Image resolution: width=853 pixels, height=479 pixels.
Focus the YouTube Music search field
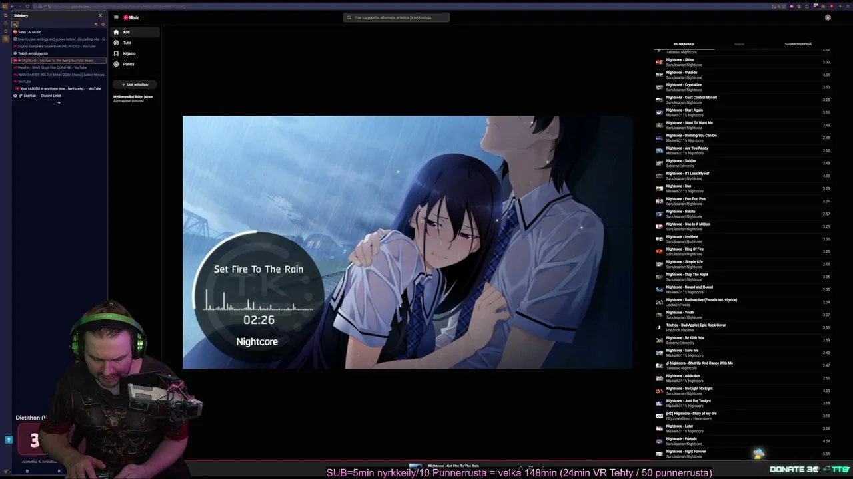tap(397, 17)
